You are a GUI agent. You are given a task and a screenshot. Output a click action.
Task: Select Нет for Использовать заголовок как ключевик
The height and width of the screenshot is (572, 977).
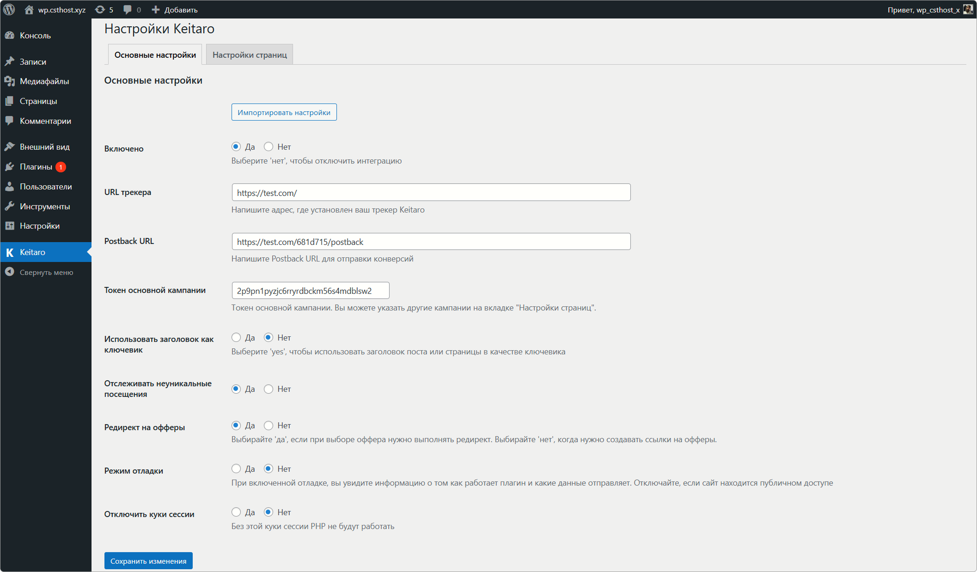tap(269, 338)
